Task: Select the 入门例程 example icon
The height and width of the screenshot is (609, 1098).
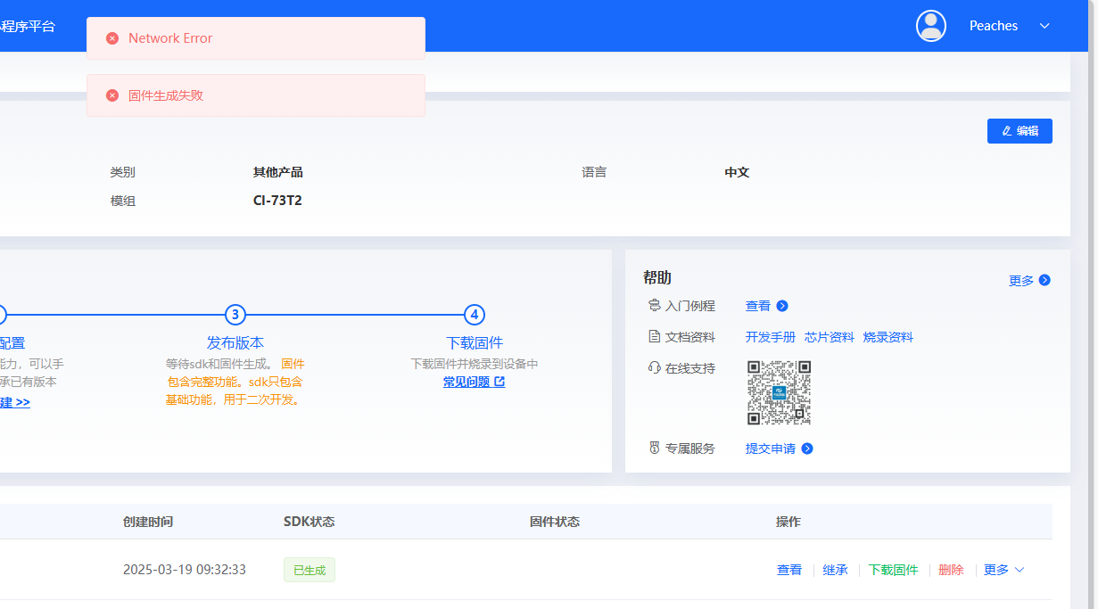Action: (654, 305)
